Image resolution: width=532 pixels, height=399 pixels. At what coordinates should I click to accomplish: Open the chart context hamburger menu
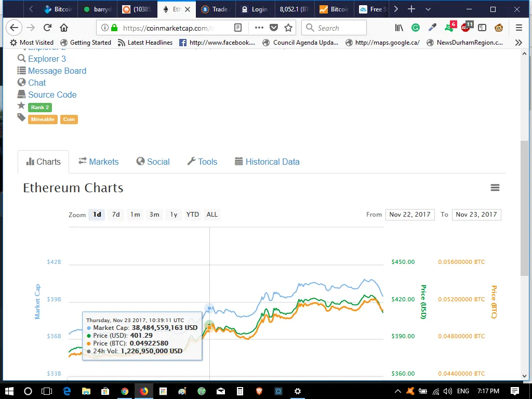click(x=495, y=188)
